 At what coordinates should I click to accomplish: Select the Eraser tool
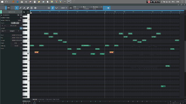pos(28,8)
